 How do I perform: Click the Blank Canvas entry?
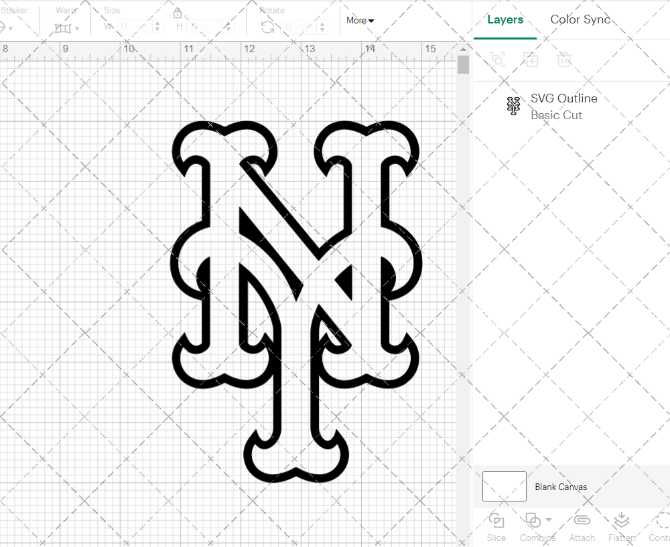click(x=561, y=487)
